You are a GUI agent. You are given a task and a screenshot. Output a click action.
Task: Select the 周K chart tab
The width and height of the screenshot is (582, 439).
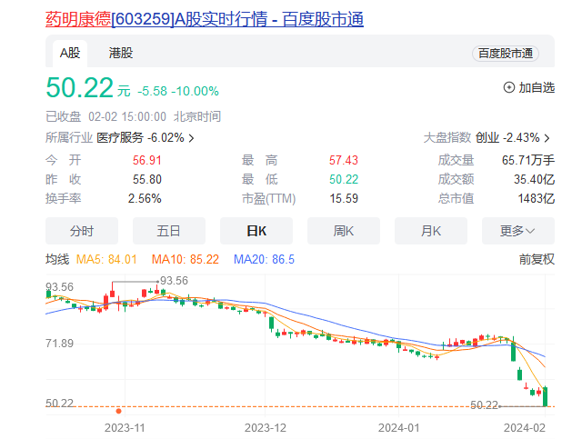click(344, 231)
